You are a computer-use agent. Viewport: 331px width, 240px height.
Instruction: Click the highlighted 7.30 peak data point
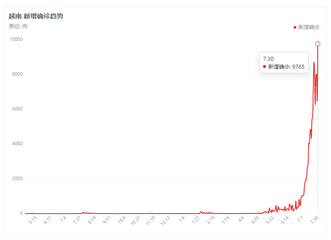tap(318, 44)
